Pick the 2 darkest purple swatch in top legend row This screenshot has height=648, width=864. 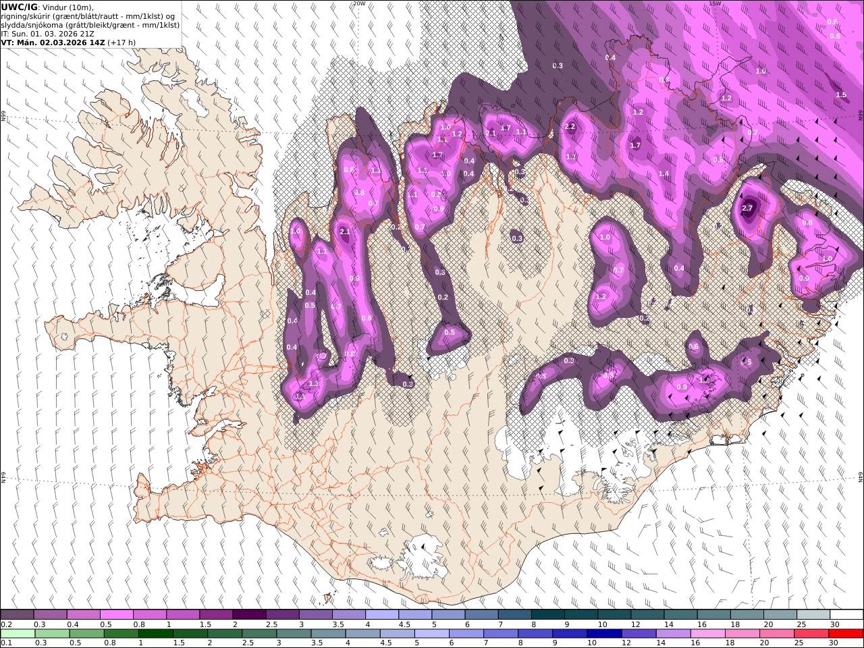point(249,615)
